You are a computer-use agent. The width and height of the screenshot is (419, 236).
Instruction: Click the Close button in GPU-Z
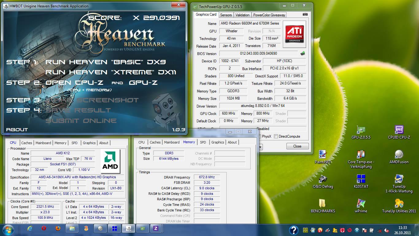297,146
